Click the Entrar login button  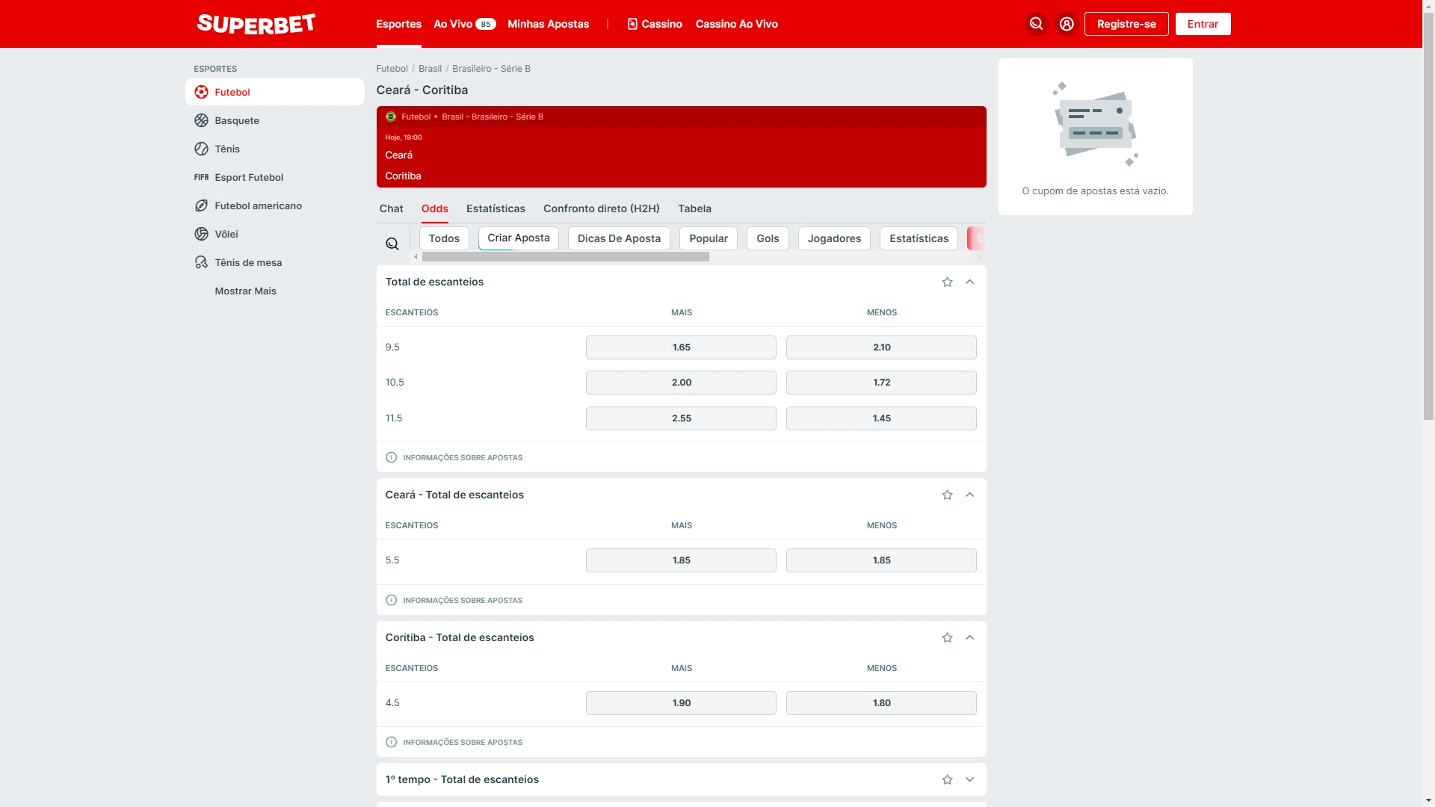coord(1203,24)
